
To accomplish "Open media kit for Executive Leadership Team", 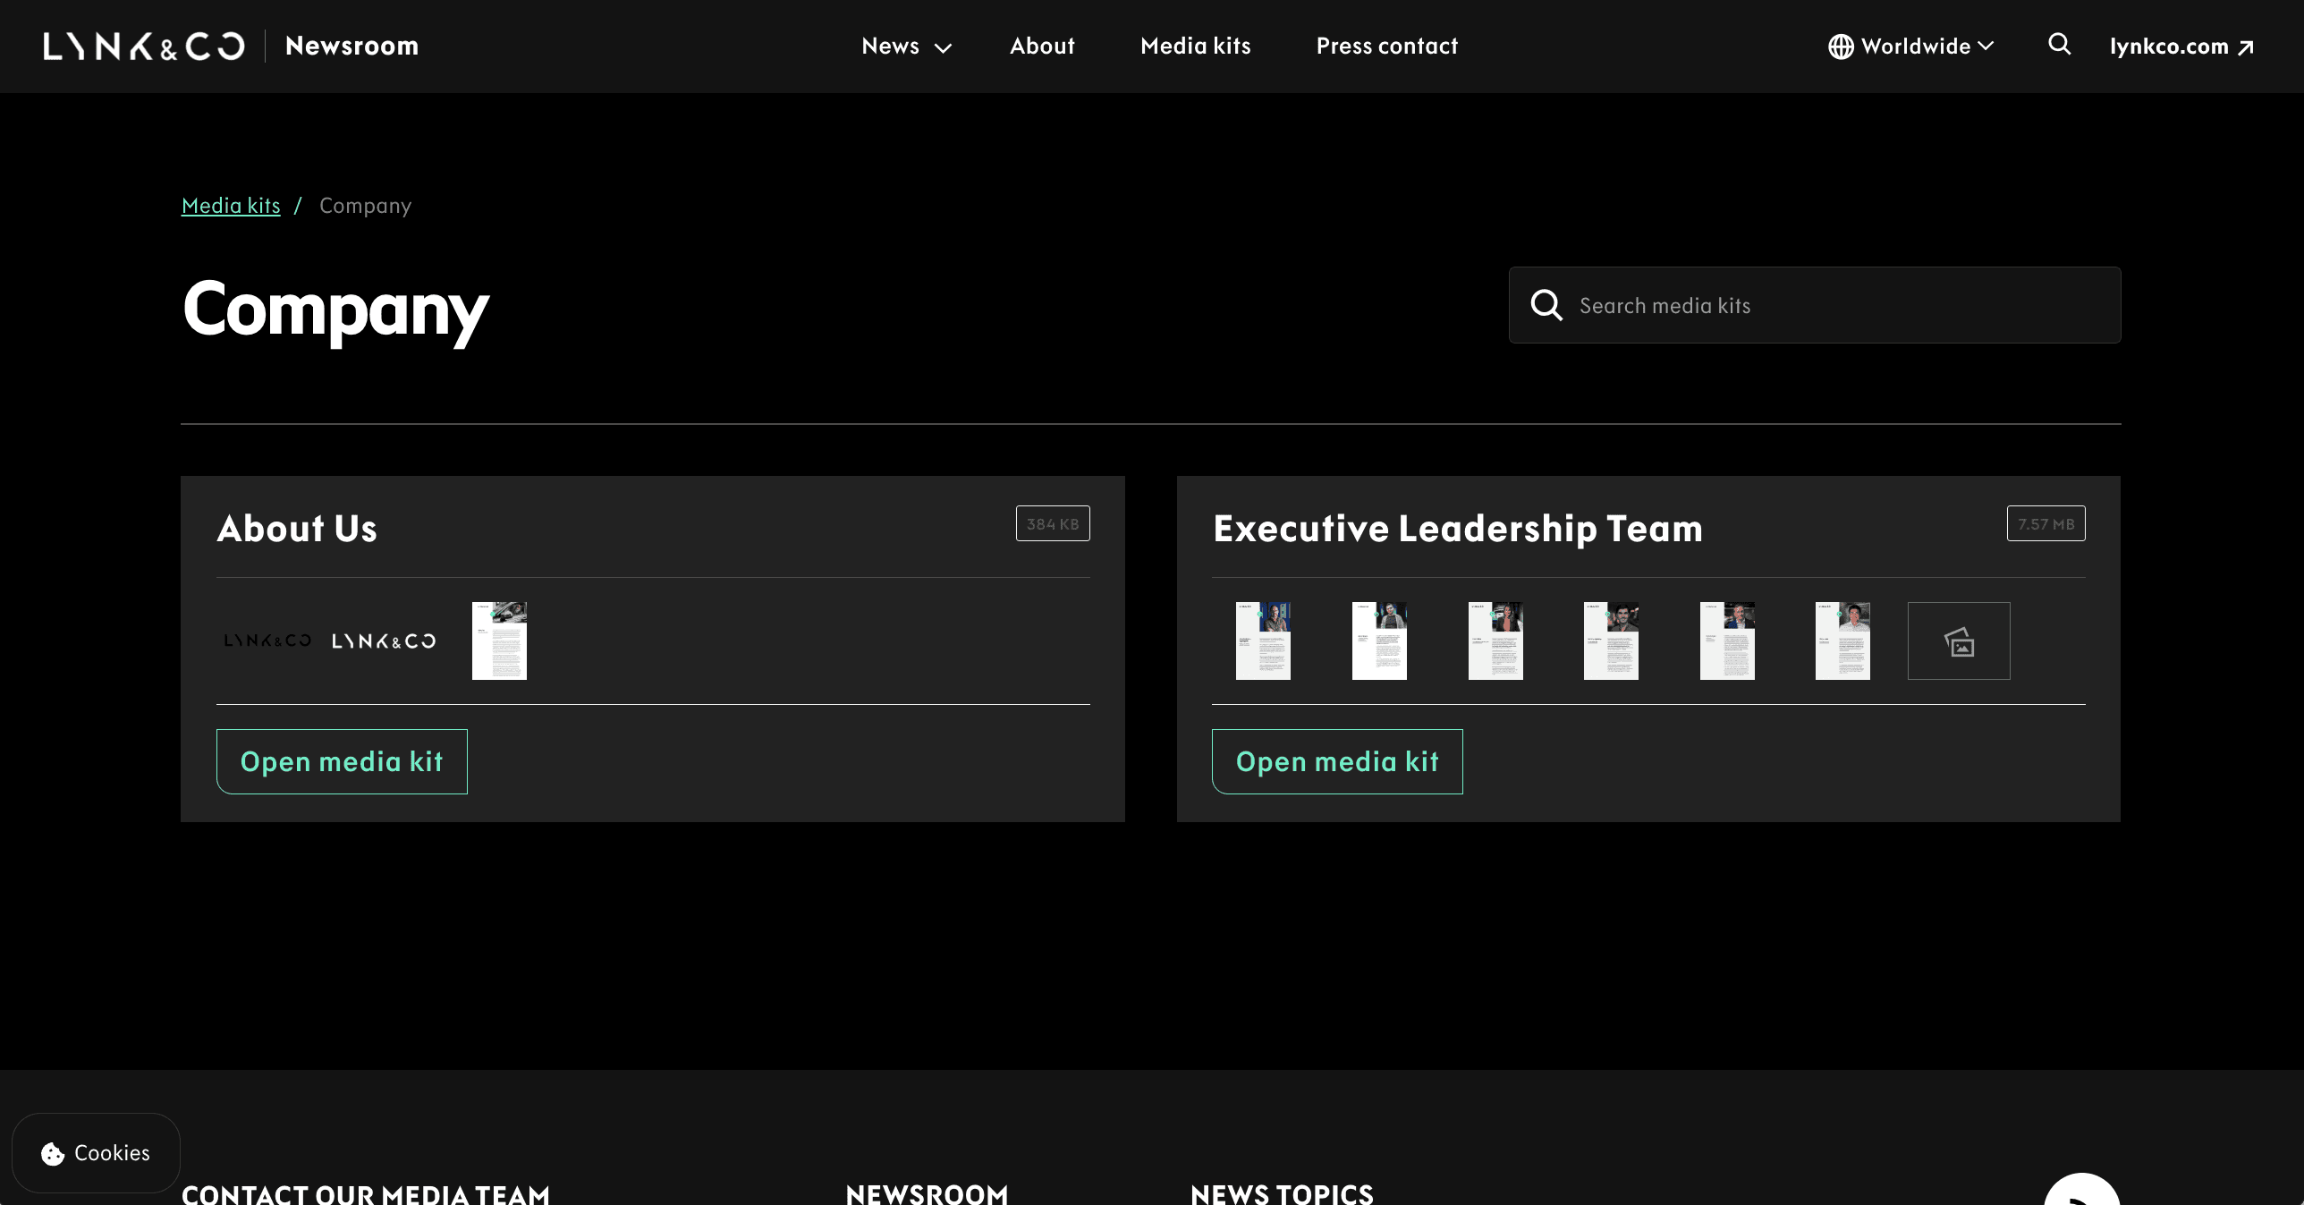I will click(x=1337, y=761).
